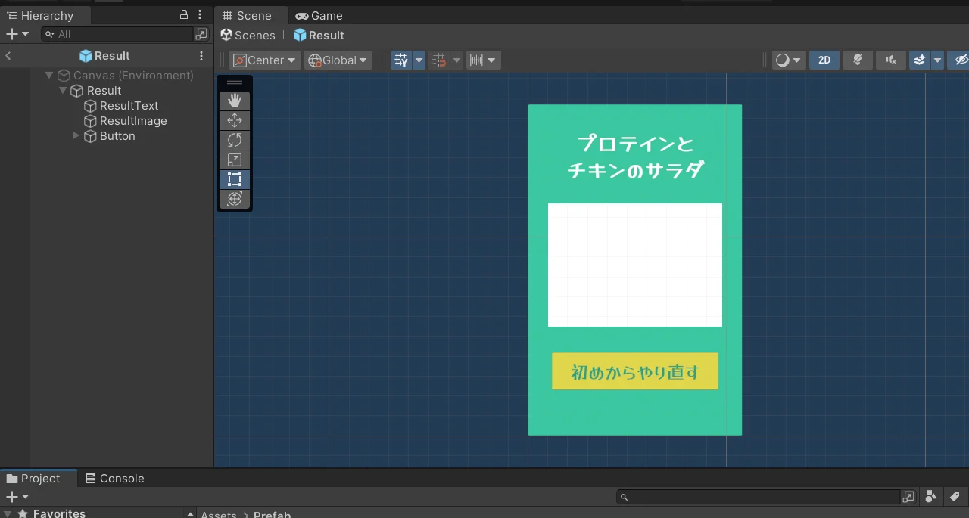Select the white result image in scene
Screen dimensions: 969x518
[634, 265]
